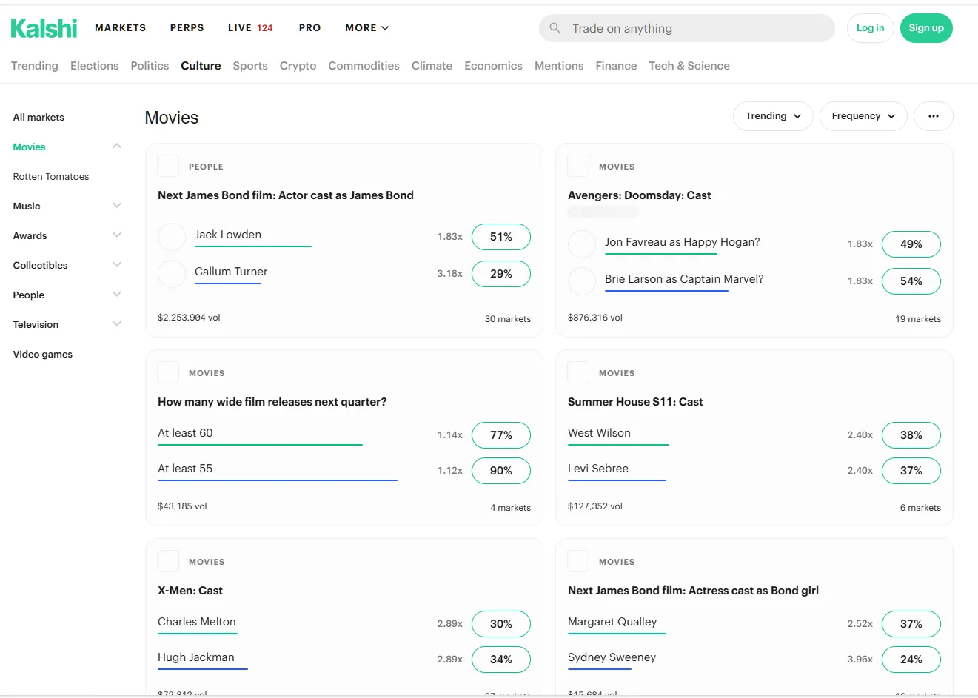
Task: Click the Callum Turner outcome name
Action: pos(231,272)
